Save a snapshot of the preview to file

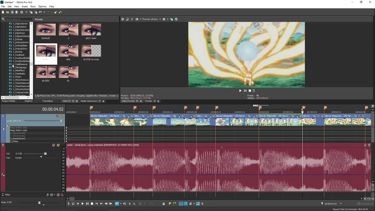pos(176,19)
